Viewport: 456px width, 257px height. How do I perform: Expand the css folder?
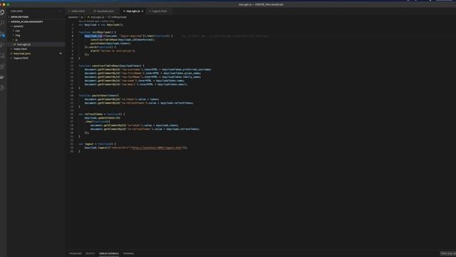(x=17, y=31)
